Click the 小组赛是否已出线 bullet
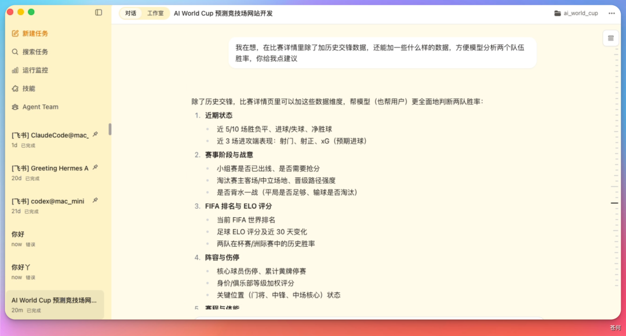626x336 pixels. [268, 169]
